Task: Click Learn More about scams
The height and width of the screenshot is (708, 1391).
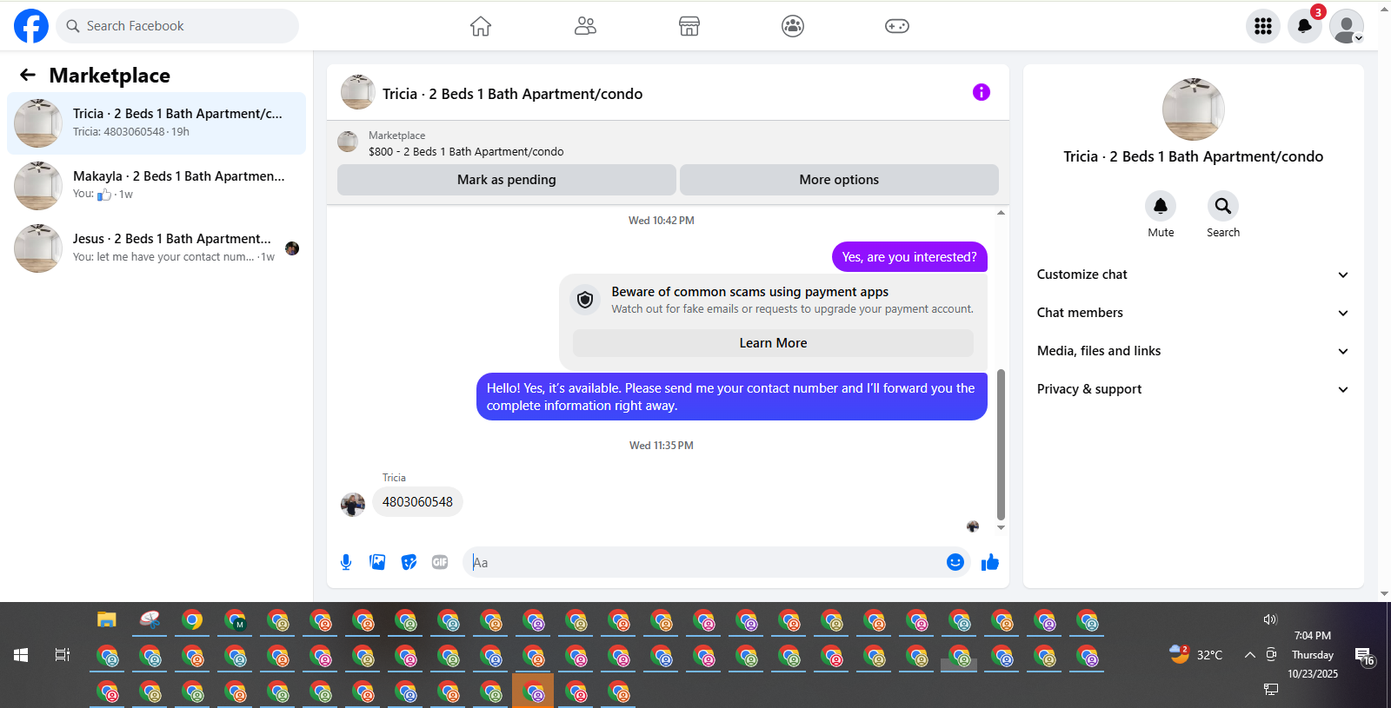Action: (773, 343)
